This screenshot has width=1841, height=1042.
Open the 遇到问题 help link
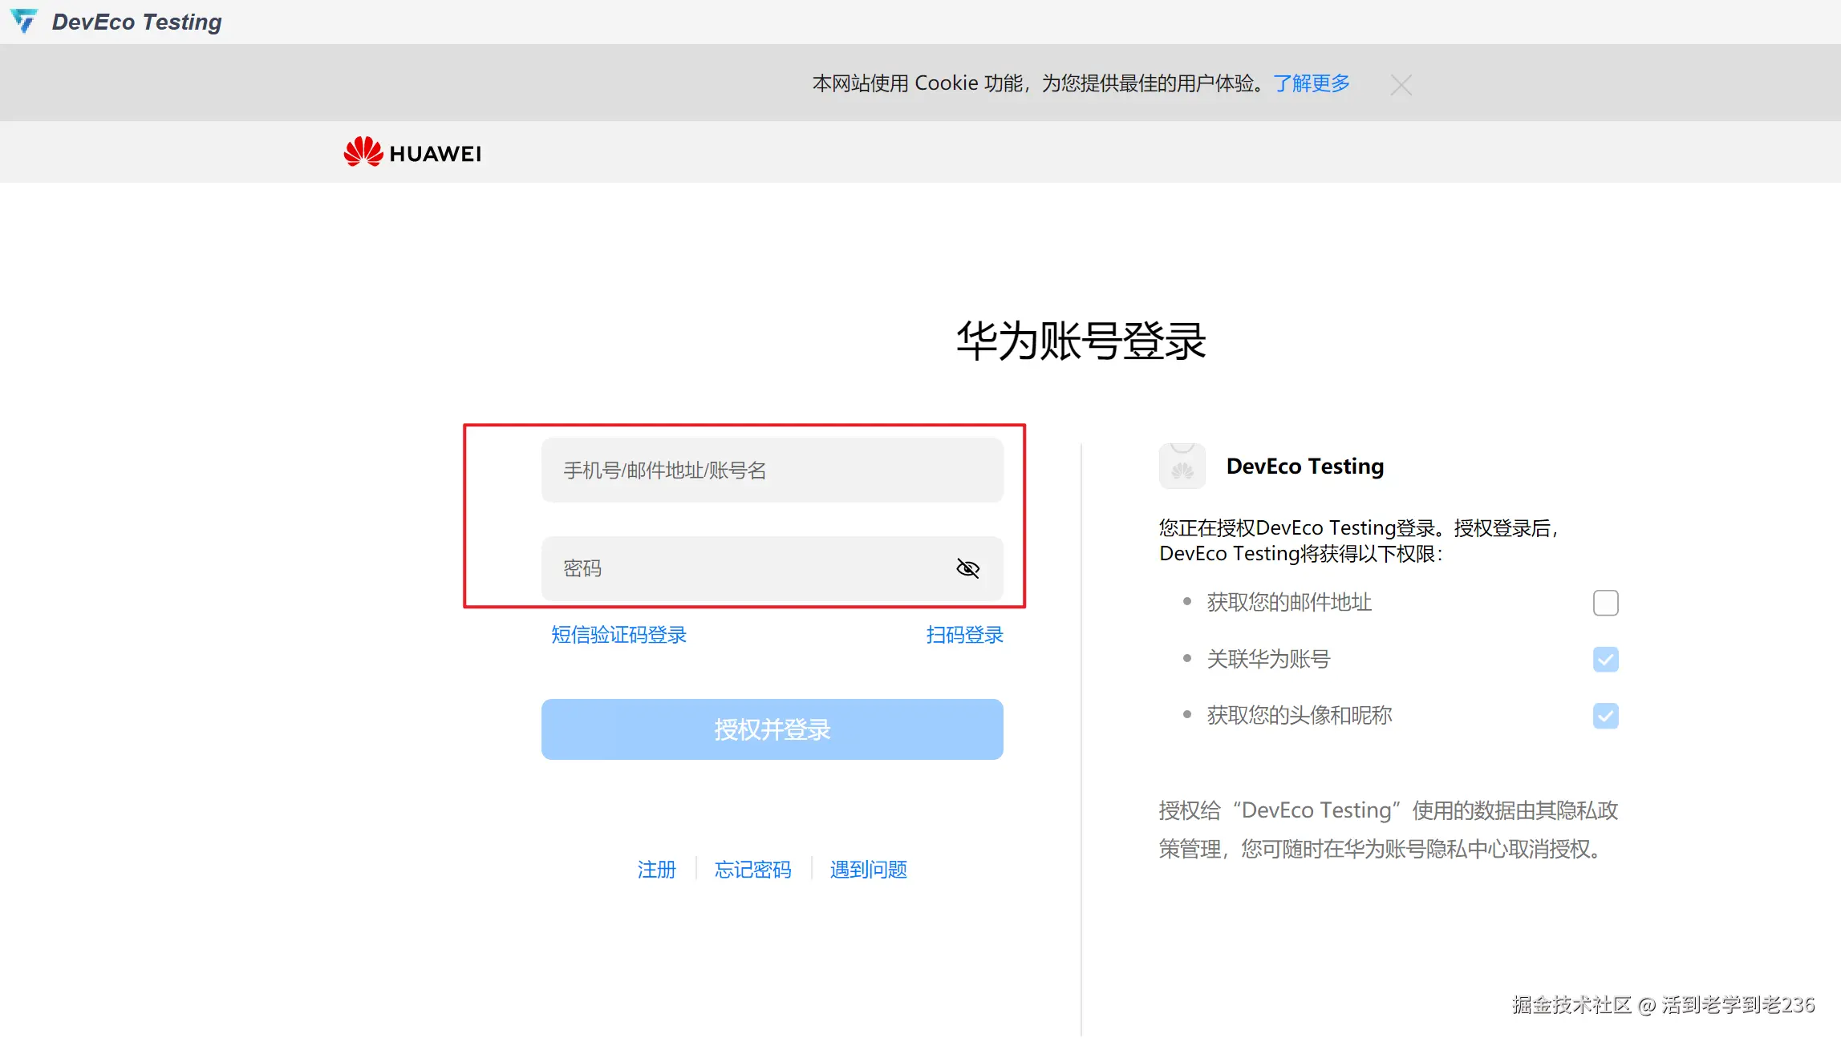(868, 870)
